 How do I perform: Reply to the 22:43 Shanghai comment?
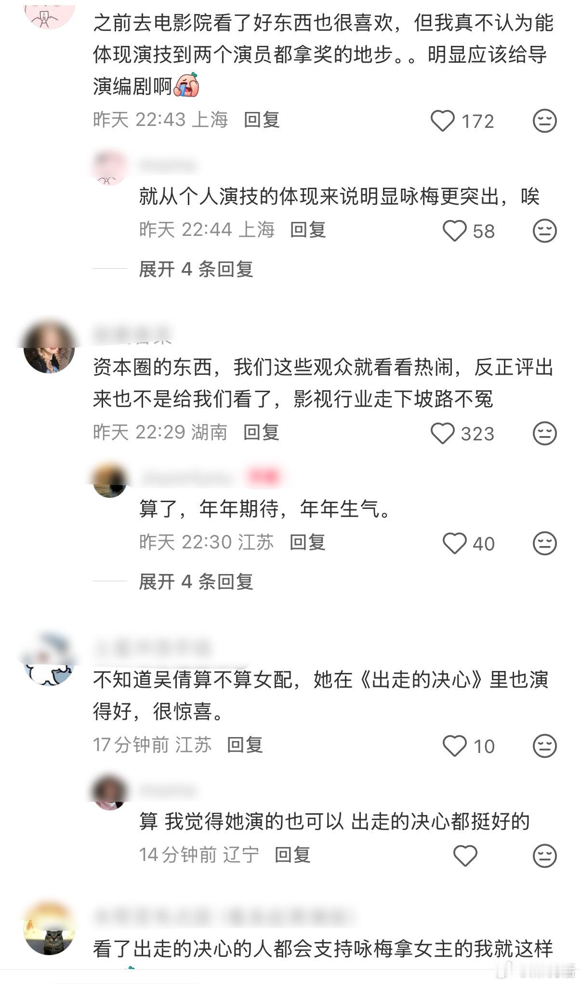tap(262, 120)
